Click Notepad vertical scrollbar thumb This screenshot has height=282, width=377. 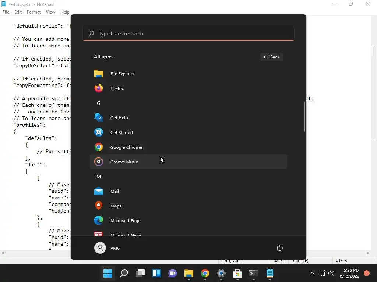[x=374, y=93]
